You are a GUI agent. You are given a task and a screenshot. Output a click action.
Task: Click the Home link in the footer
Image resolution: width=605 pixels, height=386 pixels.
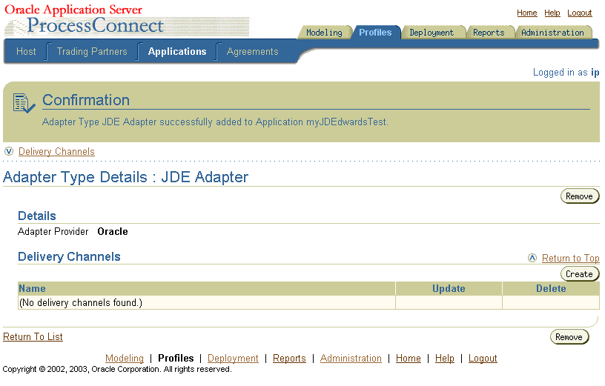click(409, 359)
